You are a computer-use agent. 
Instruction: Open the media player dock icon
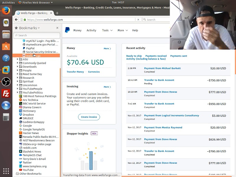[6, 105]
